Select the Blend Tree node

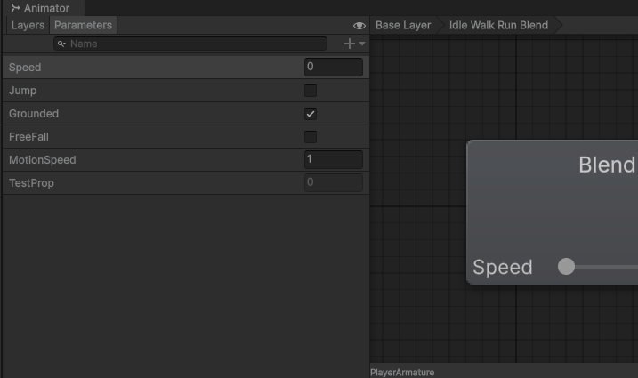click(x=553, y=212)
